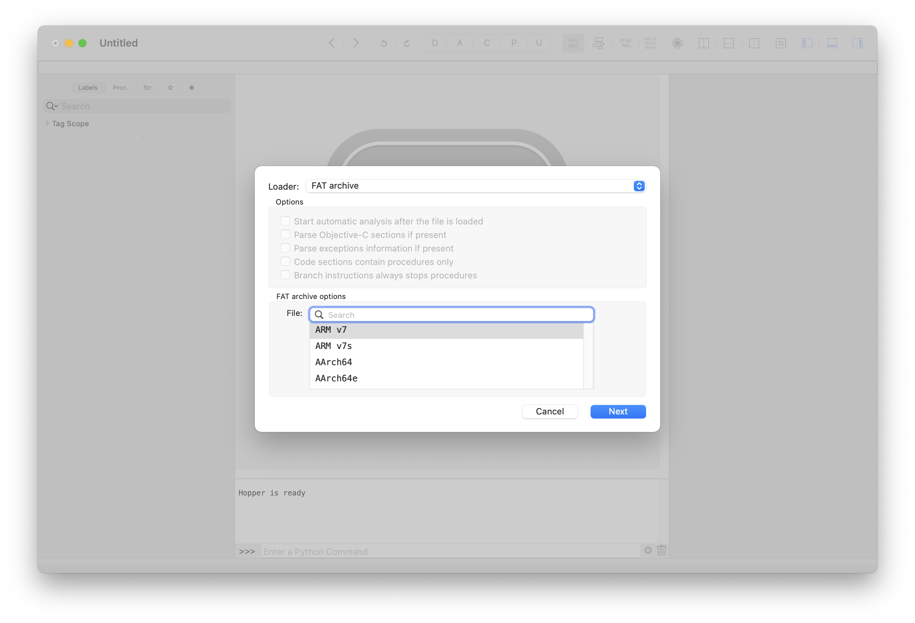Toggle Code sections contain procedures only
The height and width of the screenshot is (623, 915).
point(285,262)
